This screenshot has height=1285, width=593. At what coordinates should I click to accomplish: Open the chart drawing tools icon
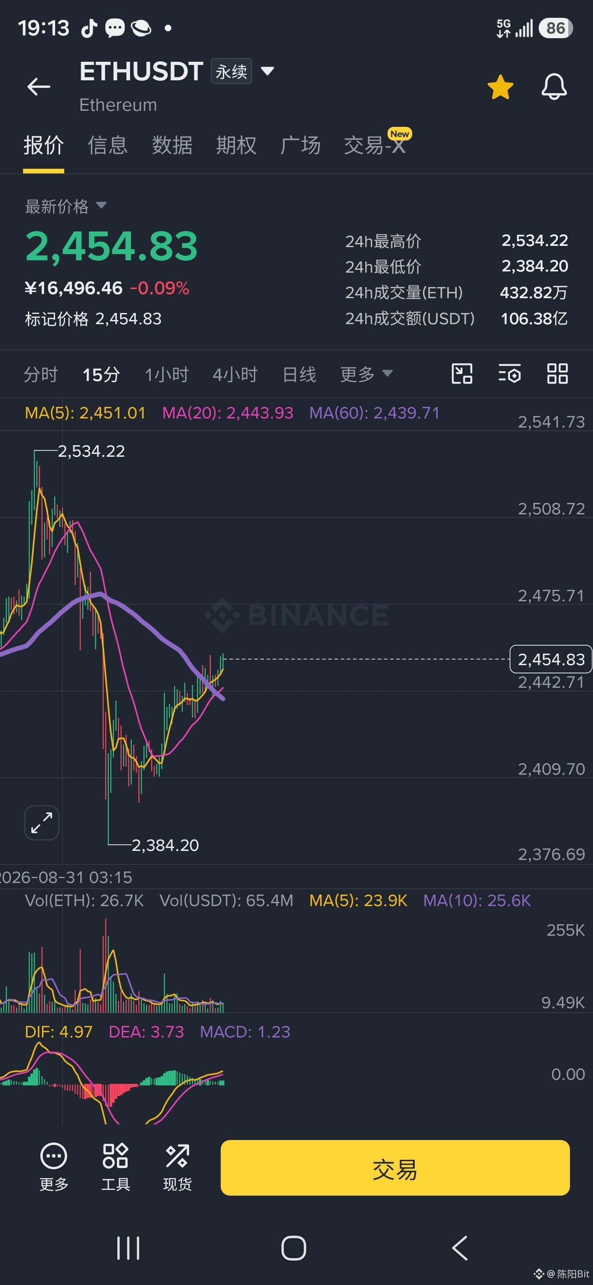(x=462, y=374)
